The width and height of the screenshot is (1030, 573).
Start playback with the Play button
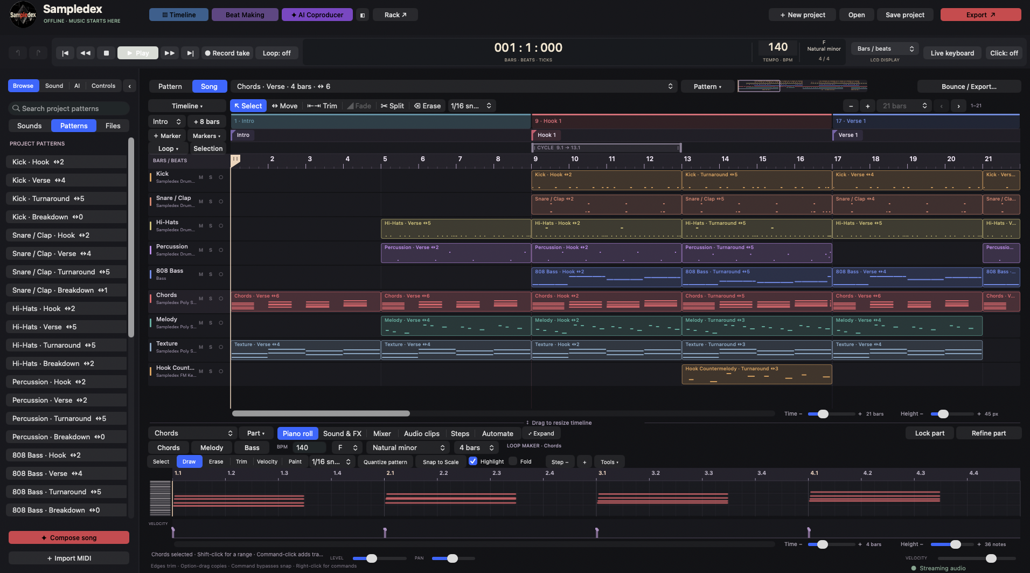pos(137,53)
